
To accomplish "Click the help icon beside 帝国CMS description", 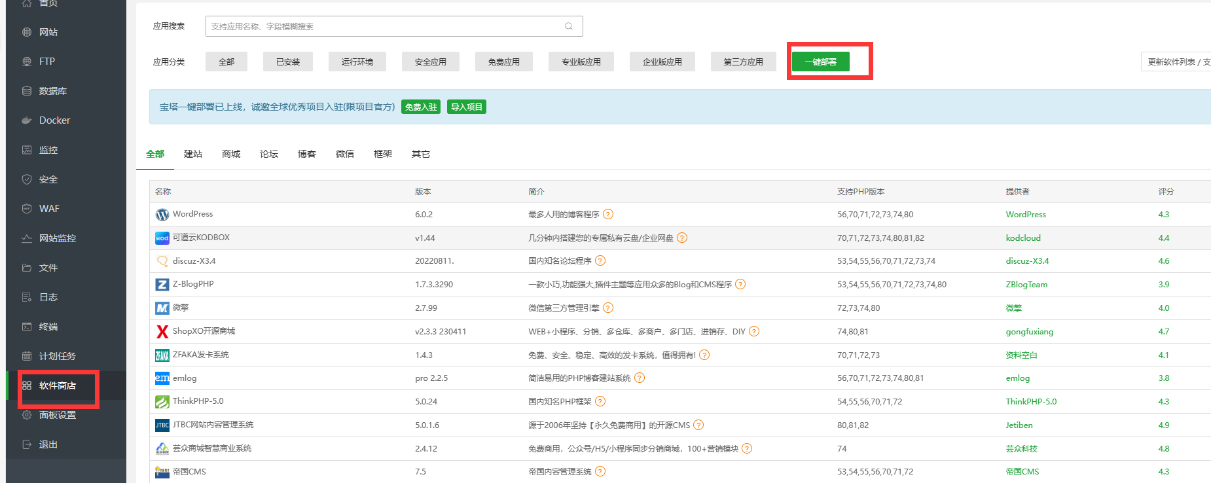I will (600, 471).
